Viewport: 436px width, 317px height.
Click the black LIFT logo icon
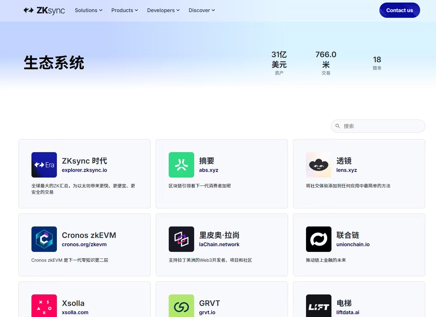[319, 306]
